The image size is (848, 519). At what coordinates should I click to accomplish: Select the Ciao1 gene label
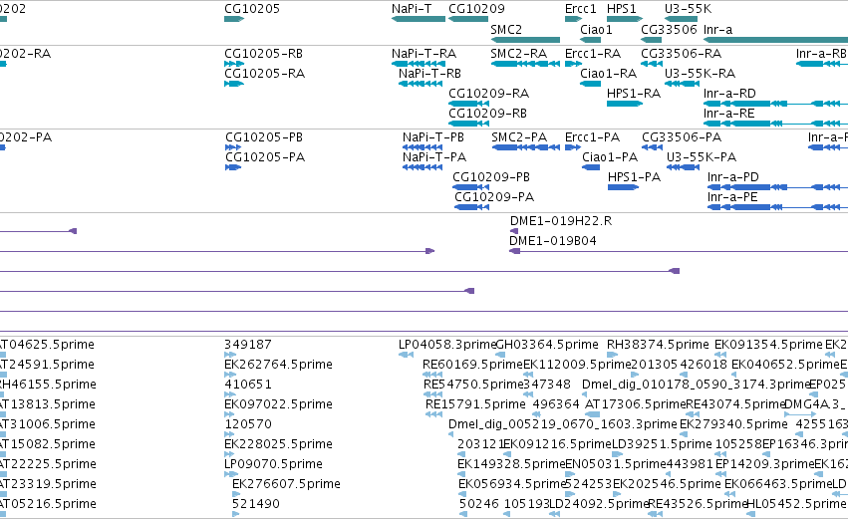[596, 29]
